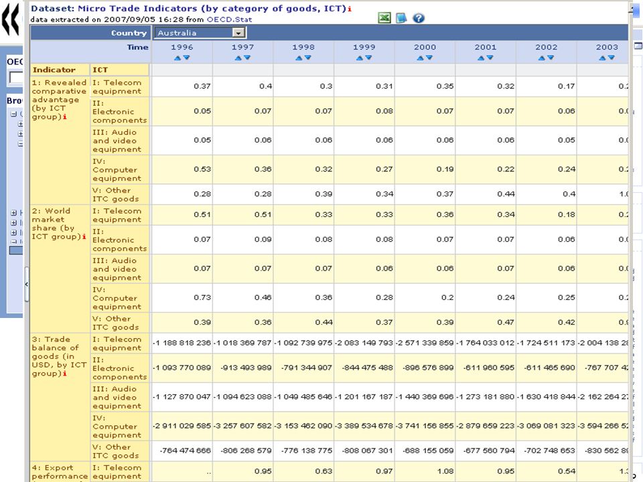The width and height of the screenshot is (643, 482).
Task: Sort 2001 column descending
Action: point(490,58)
